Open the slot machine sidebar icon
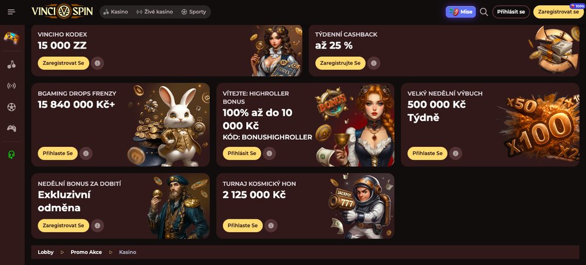 click(x=11, y=37)
